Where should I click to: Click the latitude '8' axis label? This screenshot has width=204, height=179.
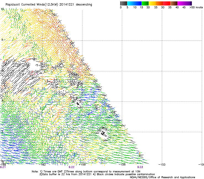coord(2,40)
